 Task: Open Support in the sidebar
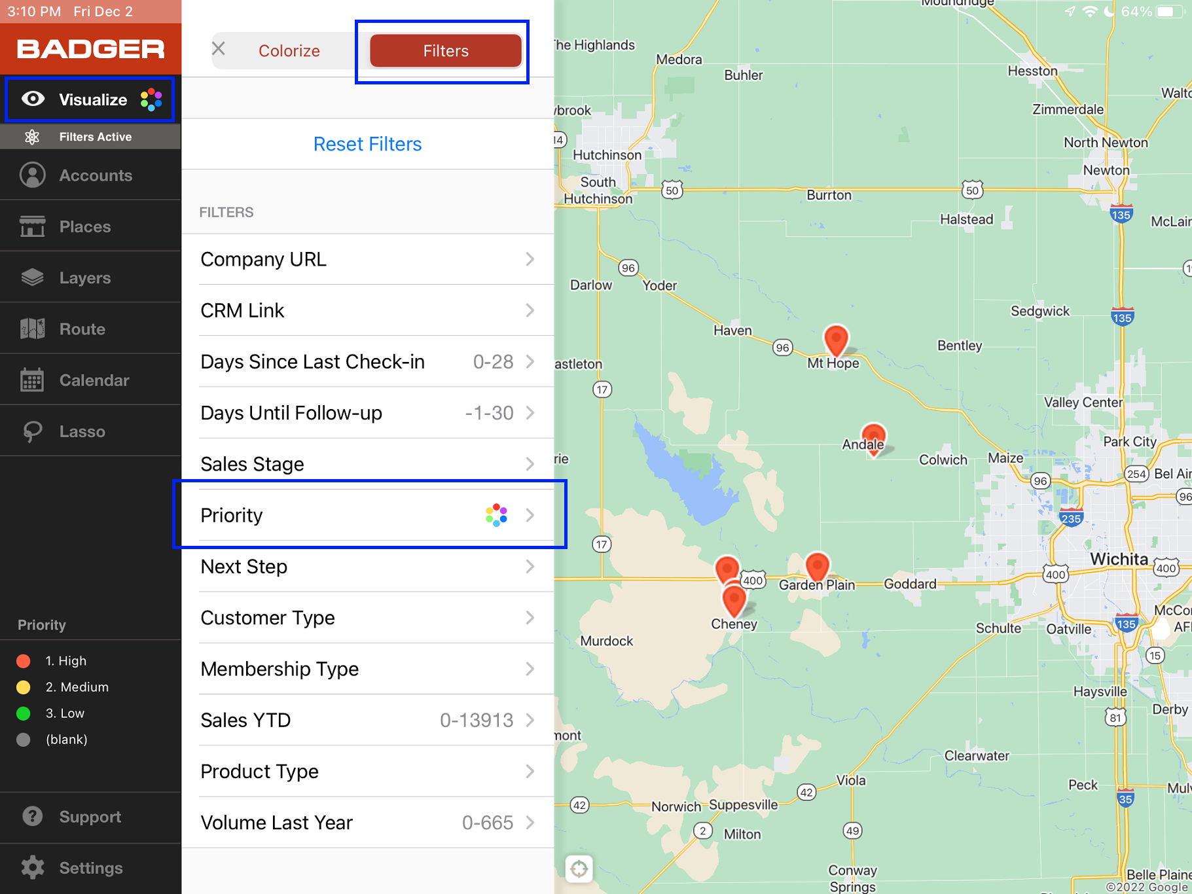tap(91, 816)
